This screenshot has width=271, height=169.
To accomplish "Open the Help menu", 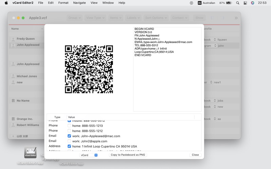I will [122, 3].
